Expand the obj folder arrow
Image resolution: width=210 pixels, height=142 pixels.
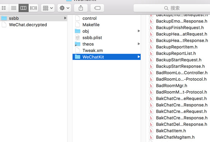[x=139, y=31]
